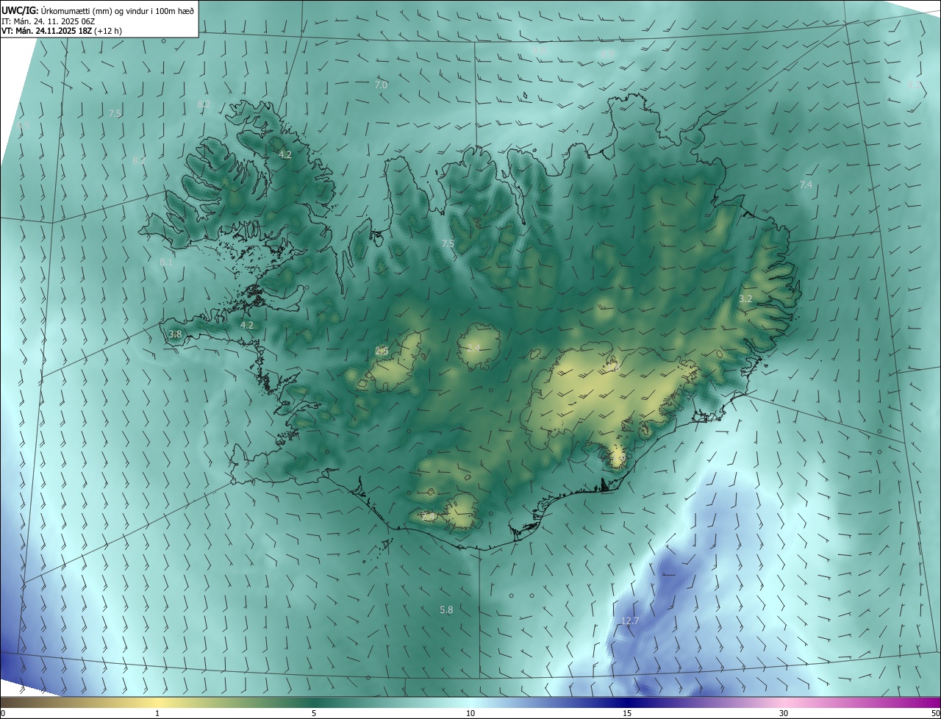Click the 9.2 value at far right edge
The width and height of the screenshot is (941, 719).
pyautogui.click(x=912, y=85)
